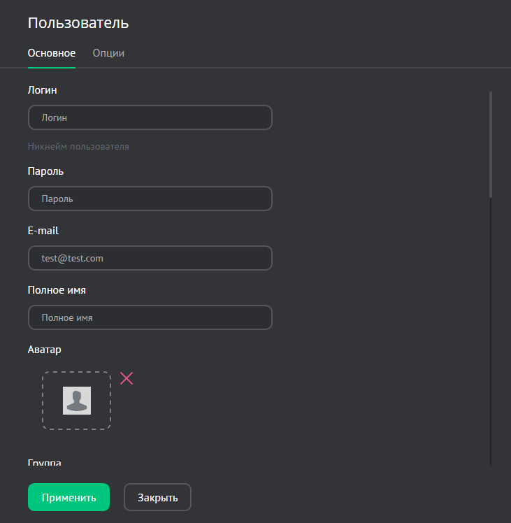Click the Пользователь dialog title

78,22
